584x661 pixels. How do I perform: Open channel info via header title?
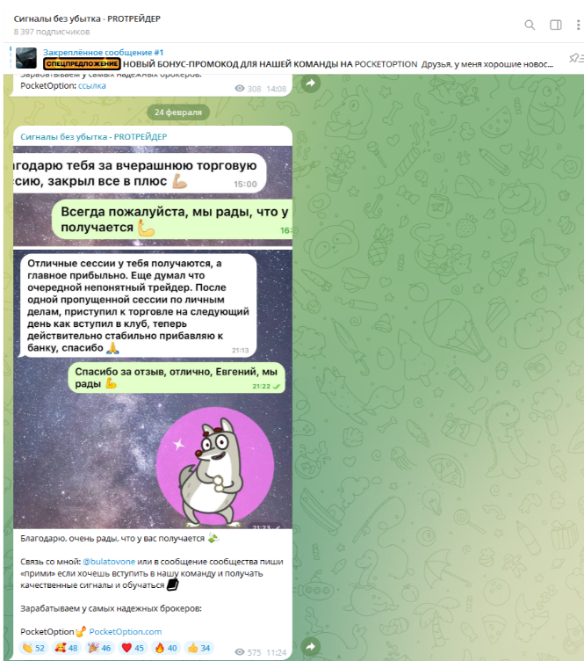click(87, 18)
